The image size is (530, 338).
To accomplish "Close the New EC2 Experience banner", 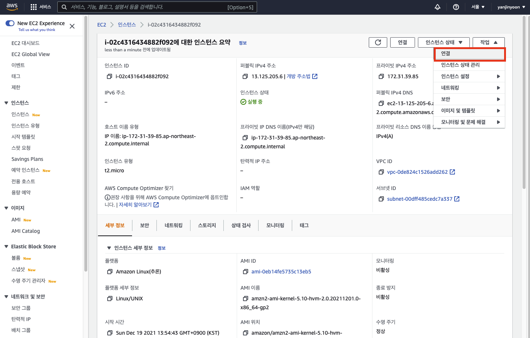I will click(x=72, y=26).
